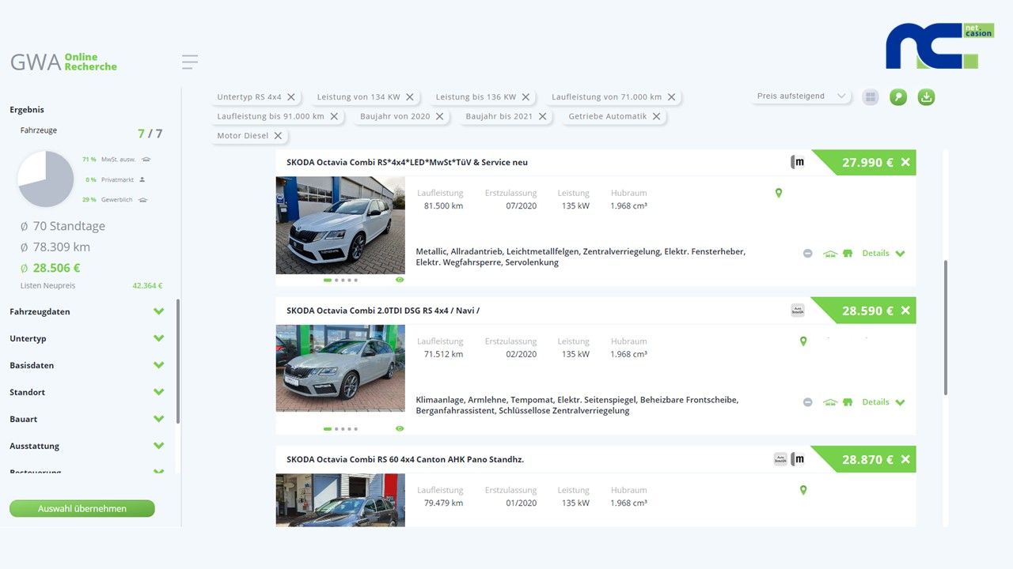Click the Auswahl übernehmen button

pos(82,509)
